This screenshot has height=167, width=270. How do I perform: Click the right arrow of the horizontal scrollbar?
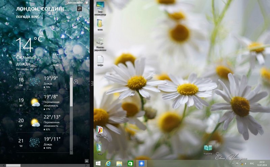[x=86, y=166]
